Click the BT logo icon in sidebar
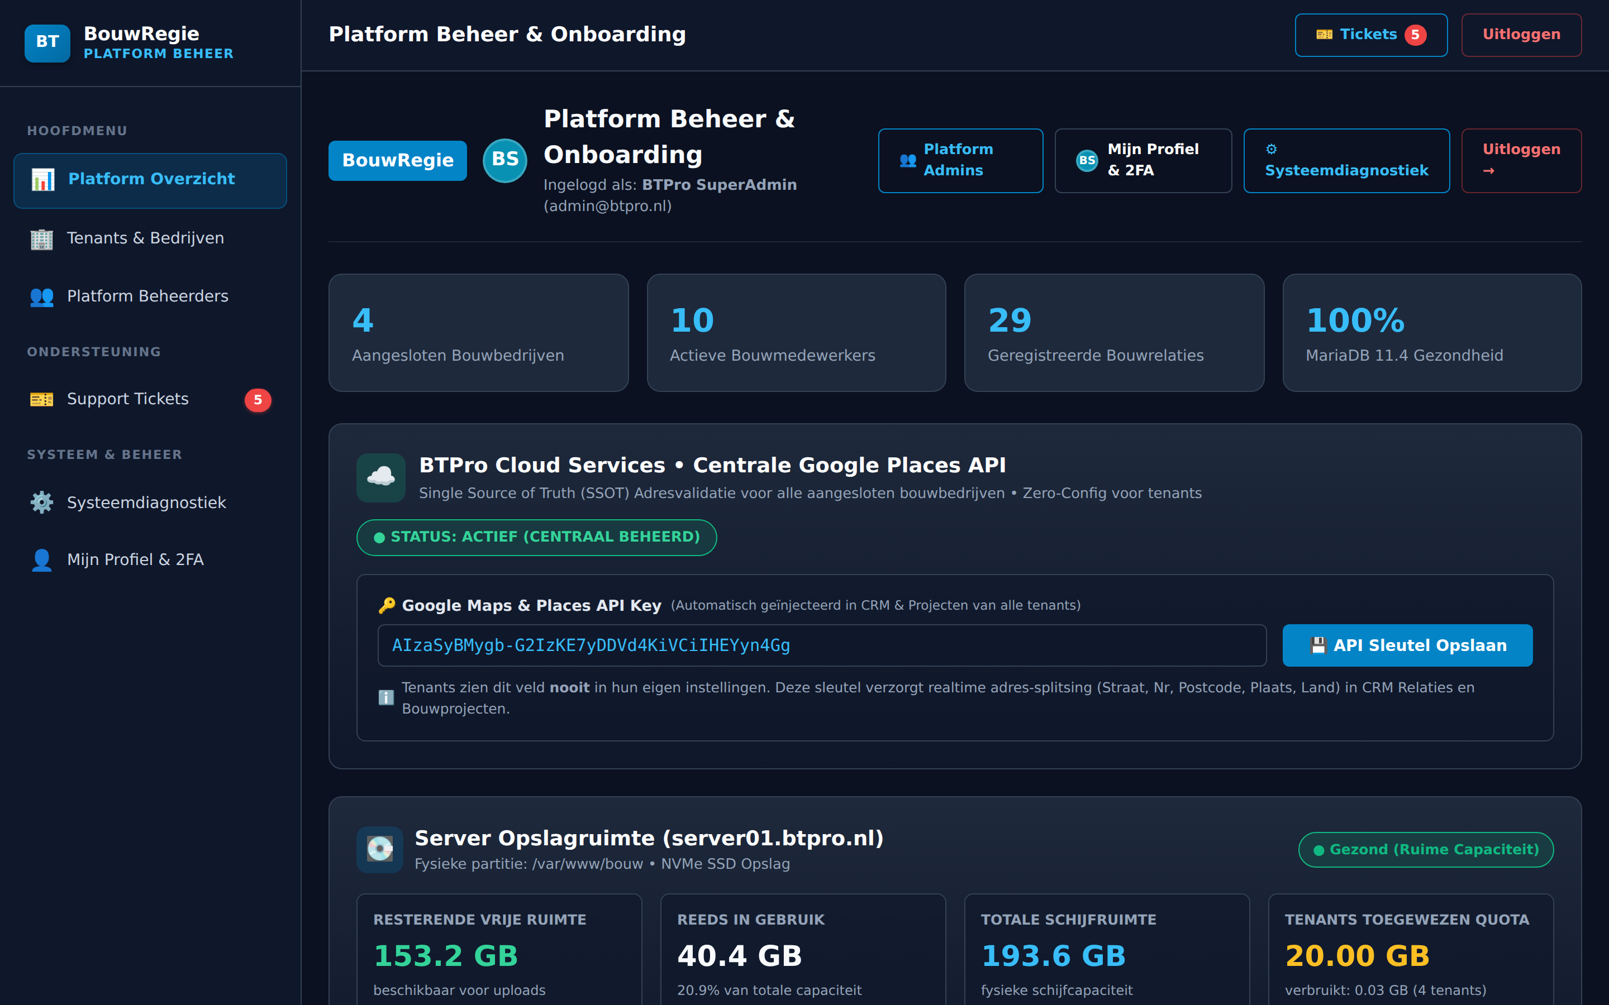The image size is (1609, 1005). pos(47,42)
